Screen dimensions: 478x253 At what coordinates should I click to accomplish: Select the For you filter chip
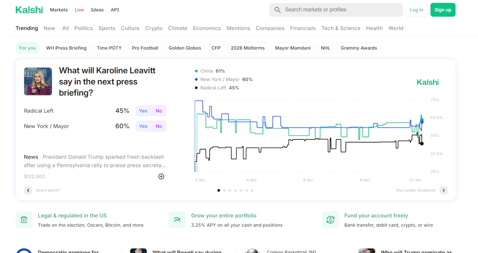27,48
